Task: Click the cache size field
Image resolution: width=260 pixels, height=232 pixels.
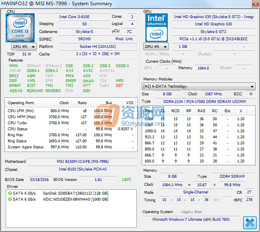Action: [x=98, y=54]
